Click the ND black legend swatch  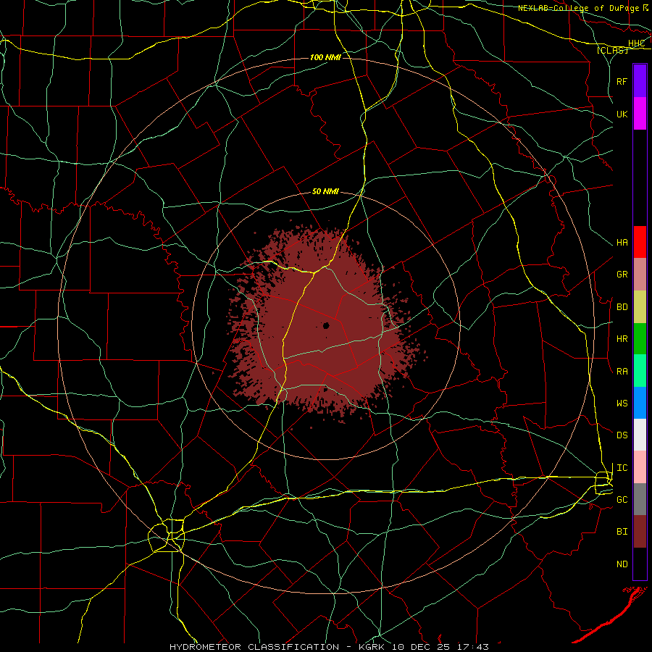[x=640, y=564]
